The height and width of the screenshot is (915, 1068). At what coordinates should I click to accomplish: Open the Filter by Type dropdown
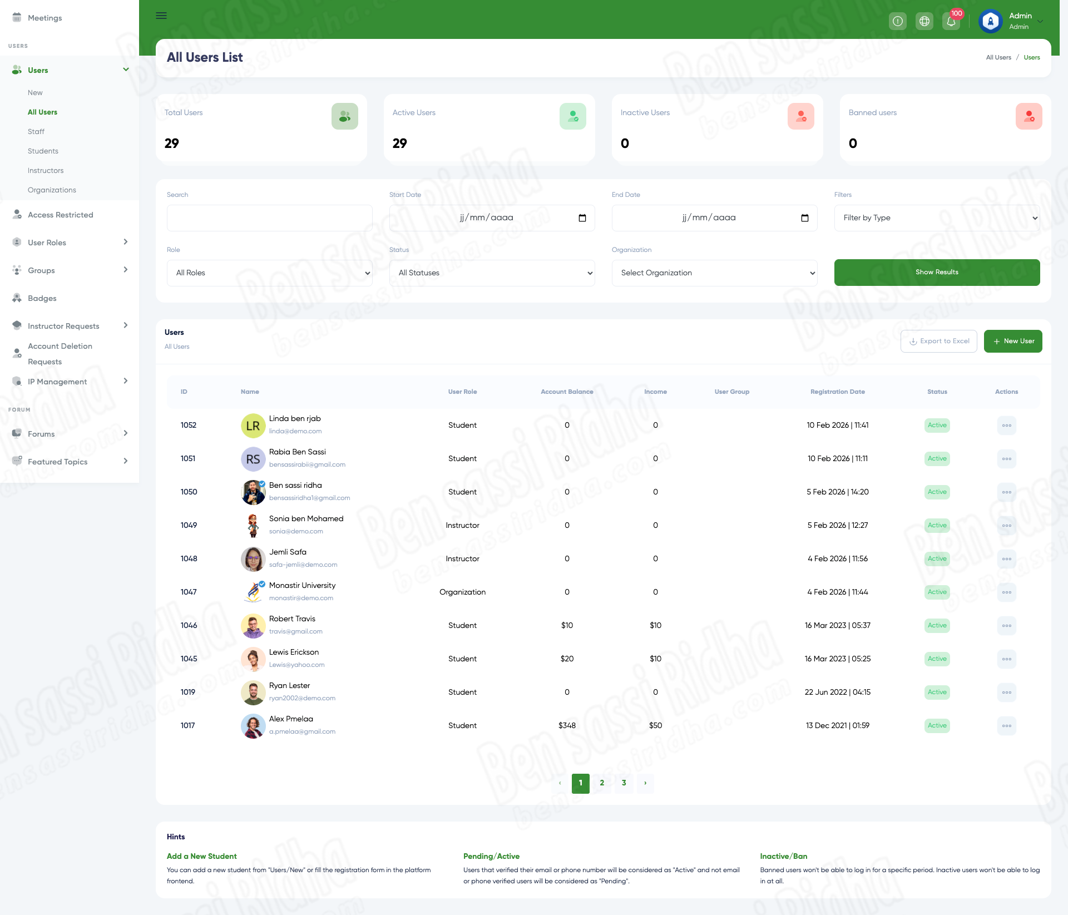(937, 218)
